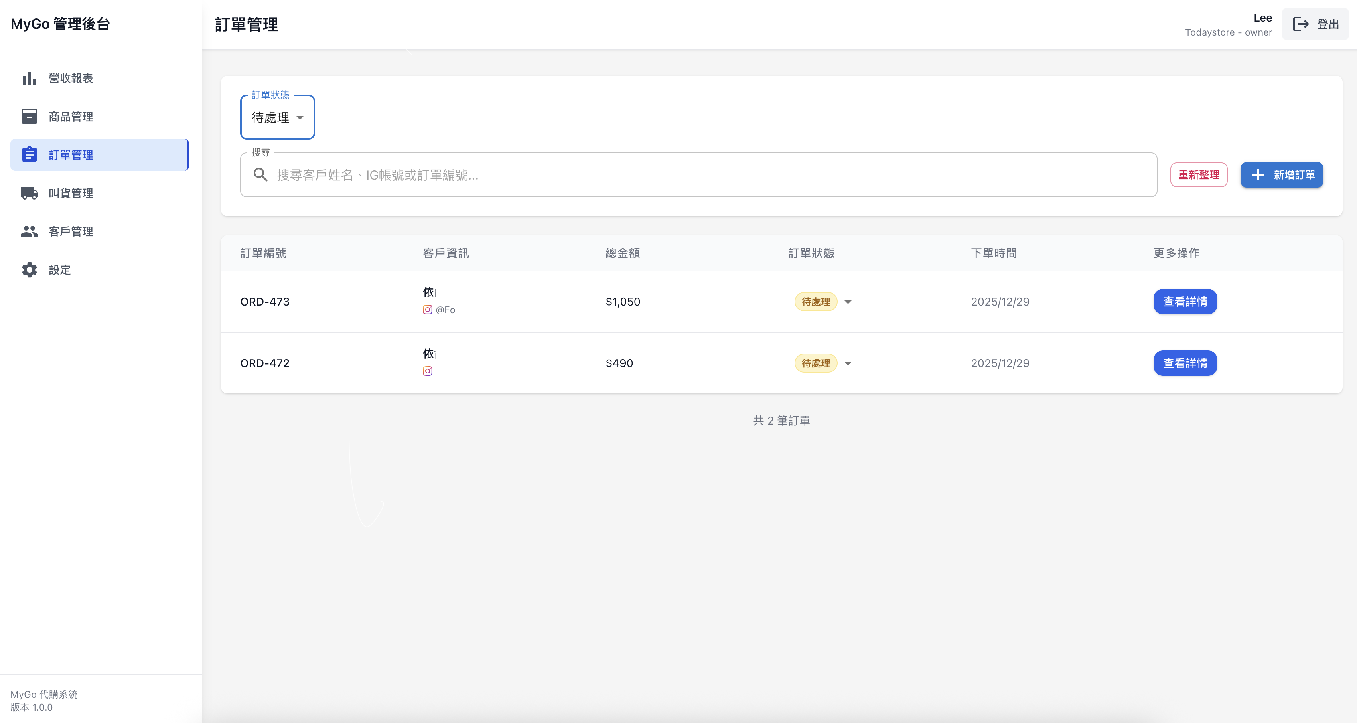This screenshot has width=1357, height=723.
Task: Open the 訂單狀態 filter dropdown
Action: [x=278, y=117]
